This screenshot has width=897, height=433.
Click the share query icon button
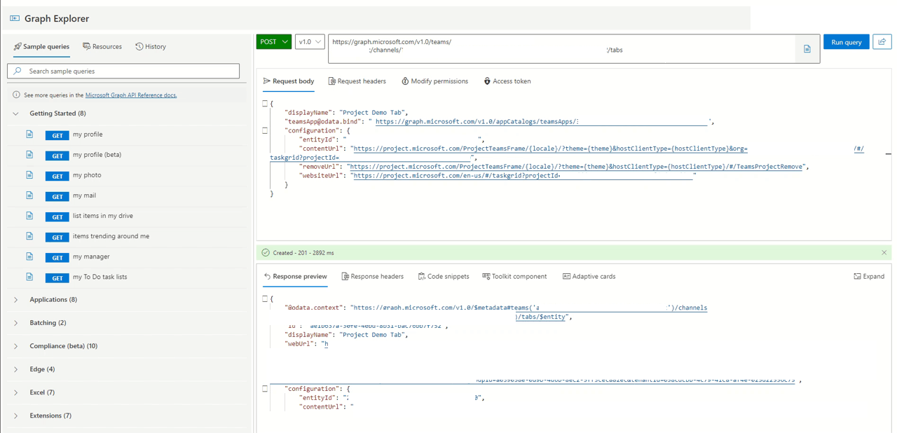(x=882, y=42)
